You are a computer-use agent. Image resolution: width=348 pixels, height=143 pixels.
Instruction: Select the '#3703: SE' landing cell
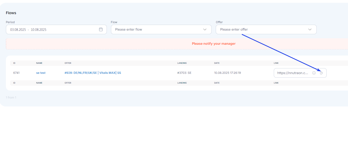(184, 73)
